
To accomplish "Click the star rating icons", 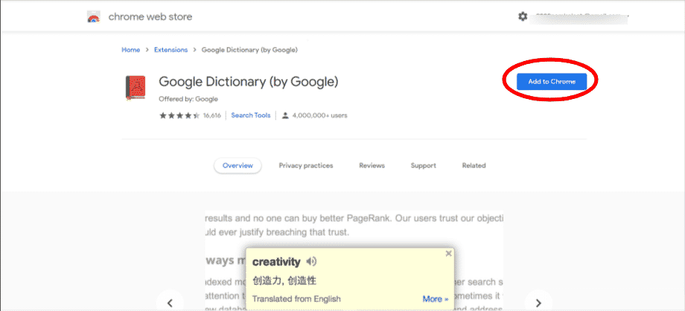I will tap(179, 116).
